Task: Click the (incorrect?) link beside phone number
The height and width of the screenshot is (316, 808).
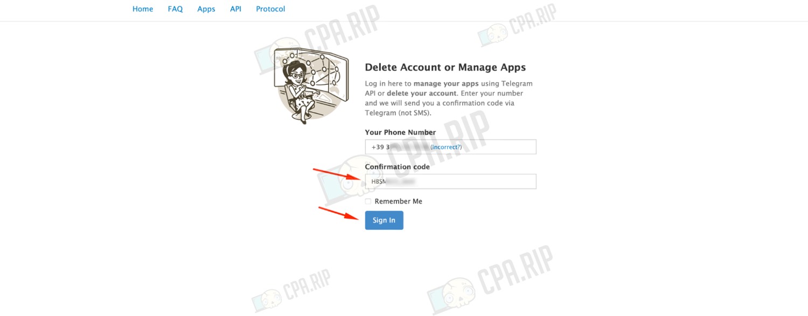Action: 446,147
